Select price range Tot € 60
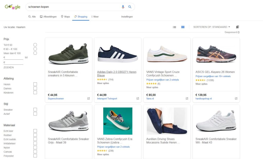 pyautogui.click(x=35, y=45)
